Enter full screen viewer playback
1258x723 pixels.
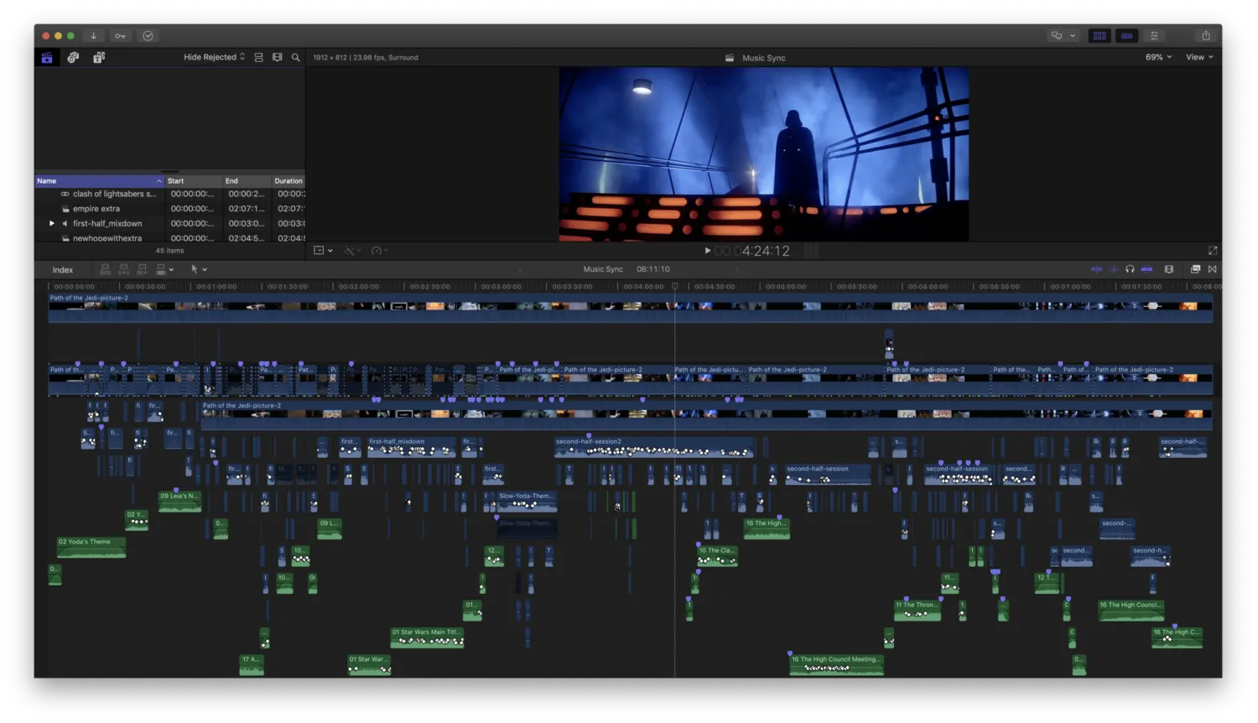click(1213, 251)
